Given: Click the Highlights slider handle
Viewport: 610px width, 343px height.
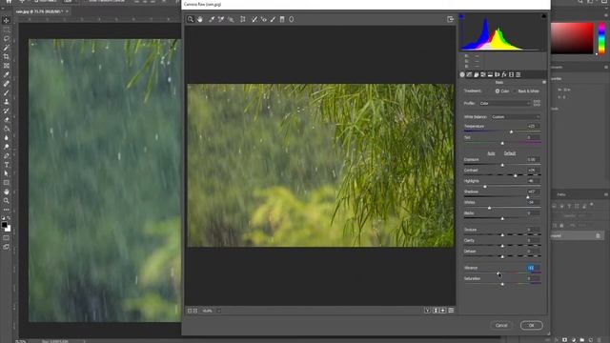Looking at the screenshot, I should tap(485, 187).
